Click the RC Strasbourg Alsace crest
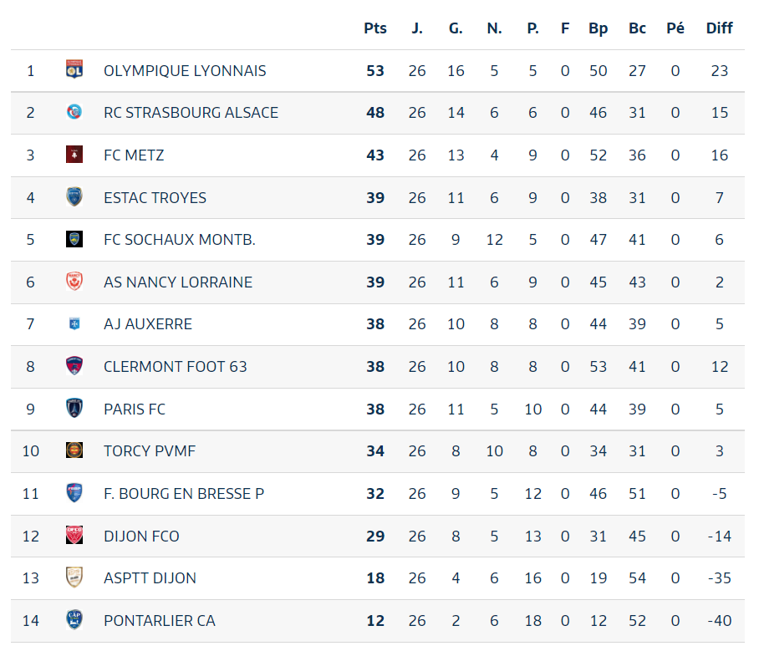The image size is (759, 646). (74, 112)
